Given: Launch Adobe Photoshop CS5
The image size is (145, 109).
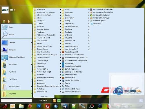Looking at the screenshot, I should [71, 66].
